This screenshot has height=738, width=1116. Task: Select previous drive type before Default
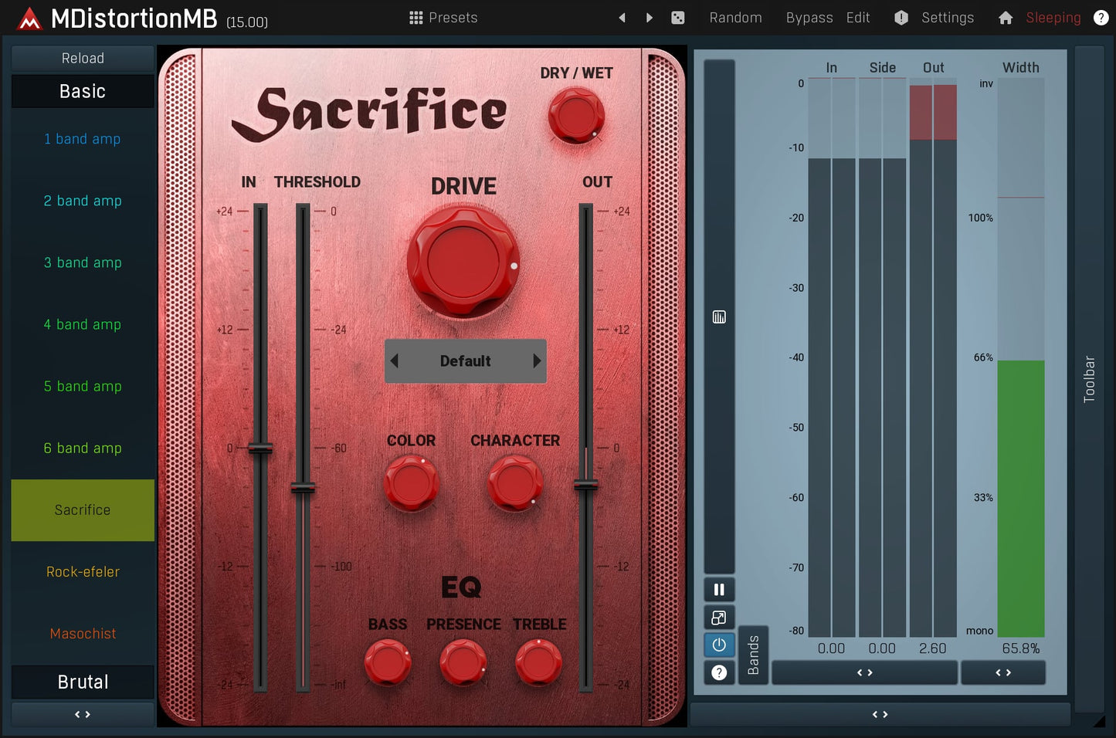(395, 361)
